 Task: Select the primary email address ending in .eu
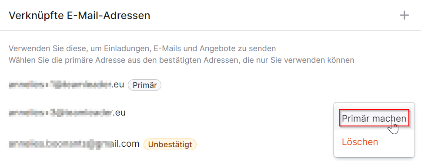66,85
